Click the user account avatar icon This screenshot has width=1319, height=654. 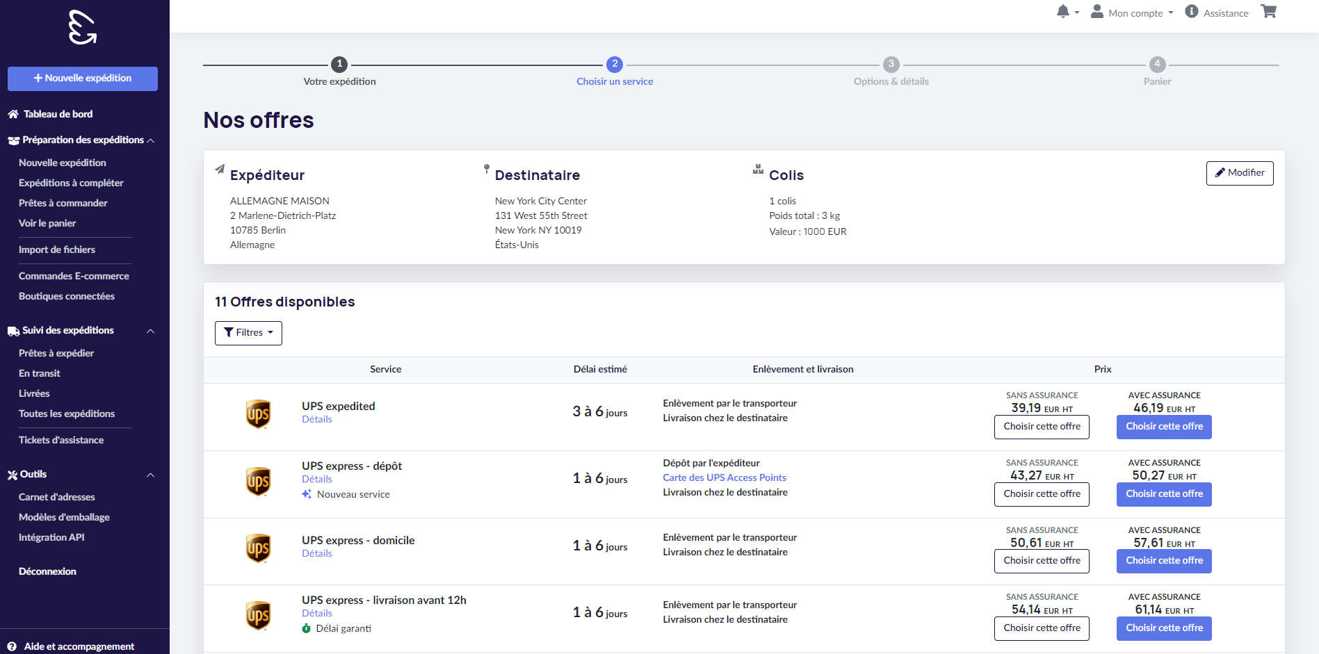(1097, 12)
